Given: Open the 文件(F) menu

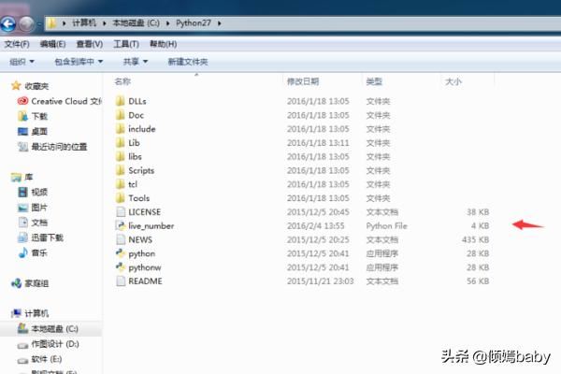Looking at the screenshot, I should pos(17,44).
